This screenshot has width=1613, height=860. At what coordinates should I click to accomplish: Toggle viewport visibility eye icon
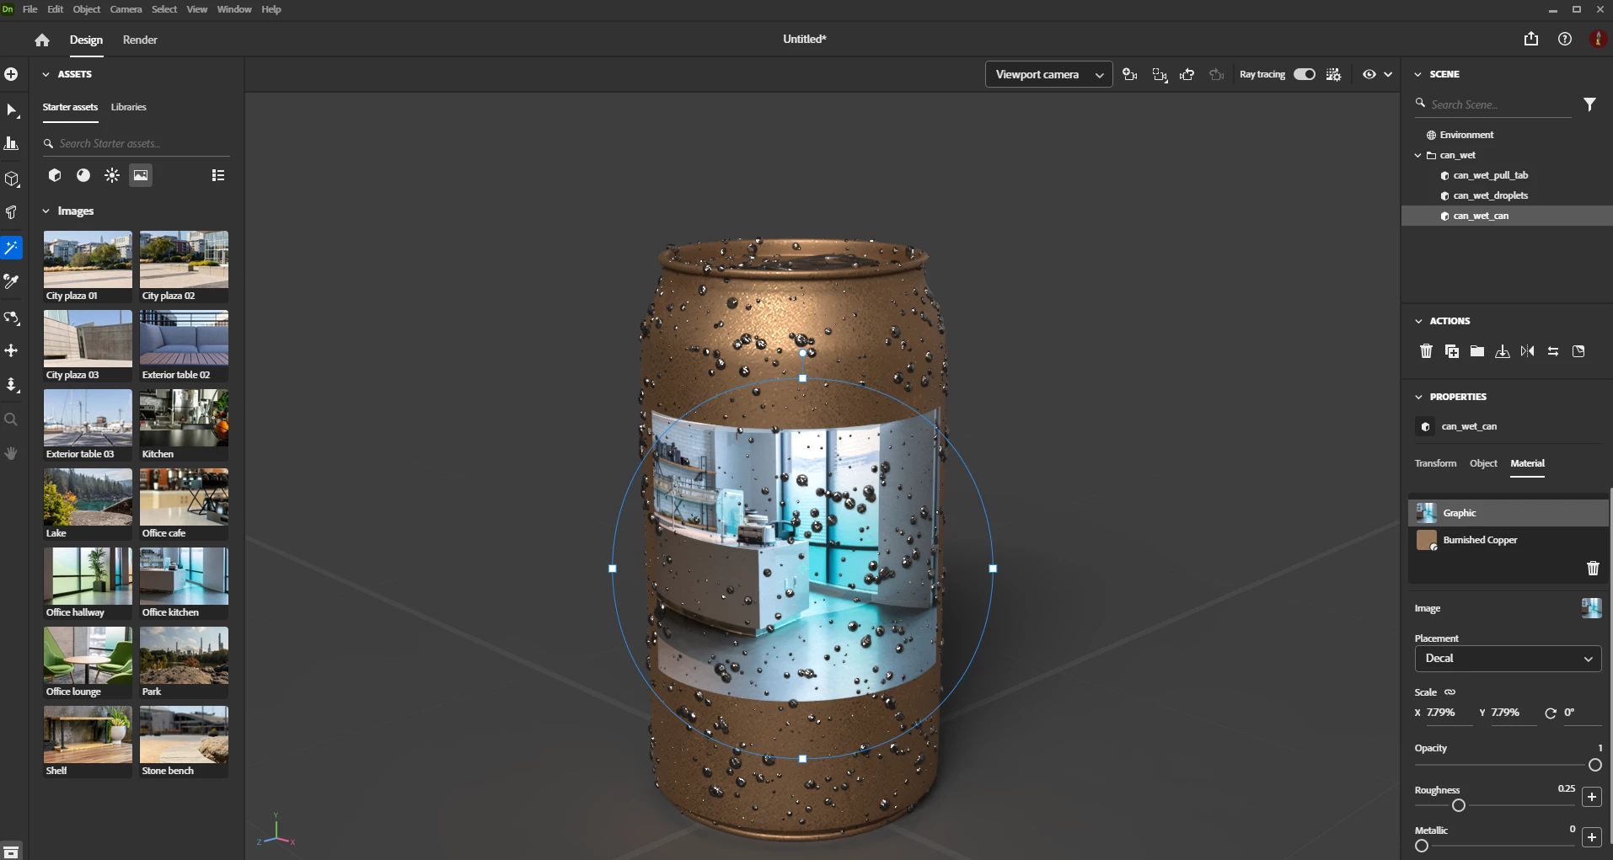pos(1369,74)
